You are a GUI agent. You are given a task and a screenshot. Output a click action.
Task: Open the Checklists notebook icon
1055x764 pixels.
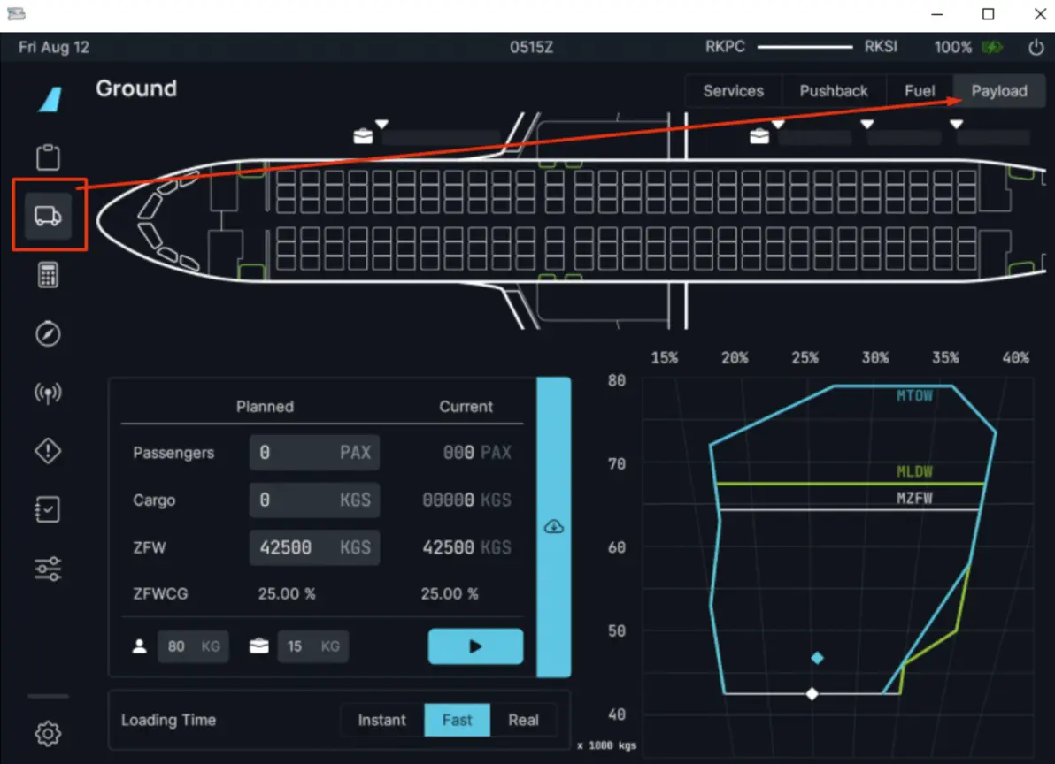click(48, 509)
